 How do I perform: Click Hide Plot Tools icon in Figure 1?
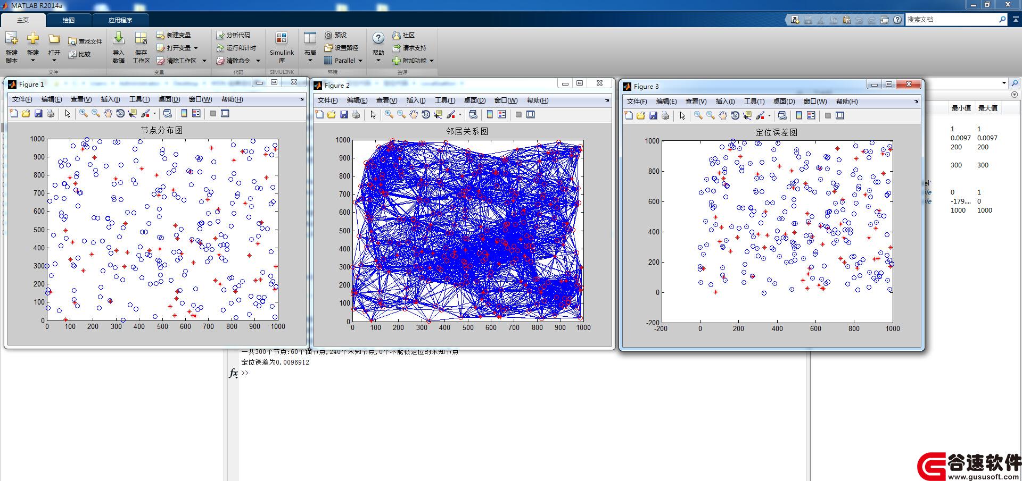tap(213, 113)
